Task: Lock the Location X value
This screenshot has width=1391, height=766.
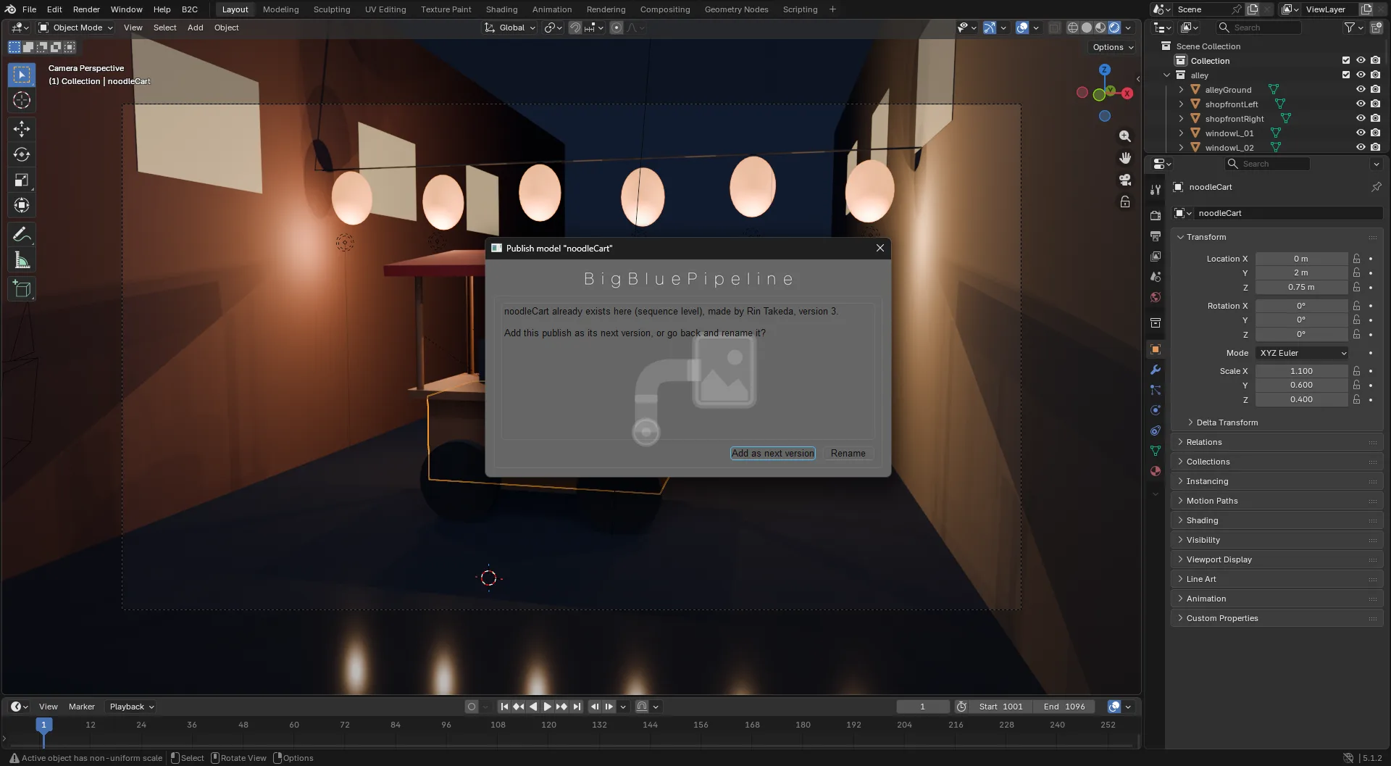Action: (1356, 259)
